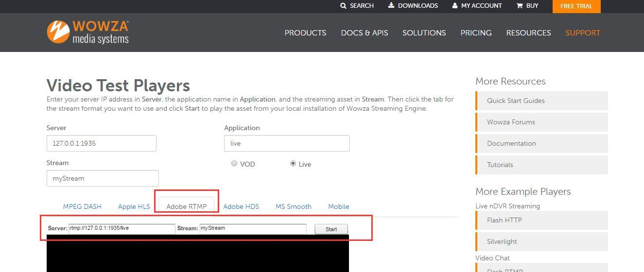Viewport: 644px width, 272px height.
Task: Select the VOD radio button
Action: pyautogui.click(x=234, y=164)
